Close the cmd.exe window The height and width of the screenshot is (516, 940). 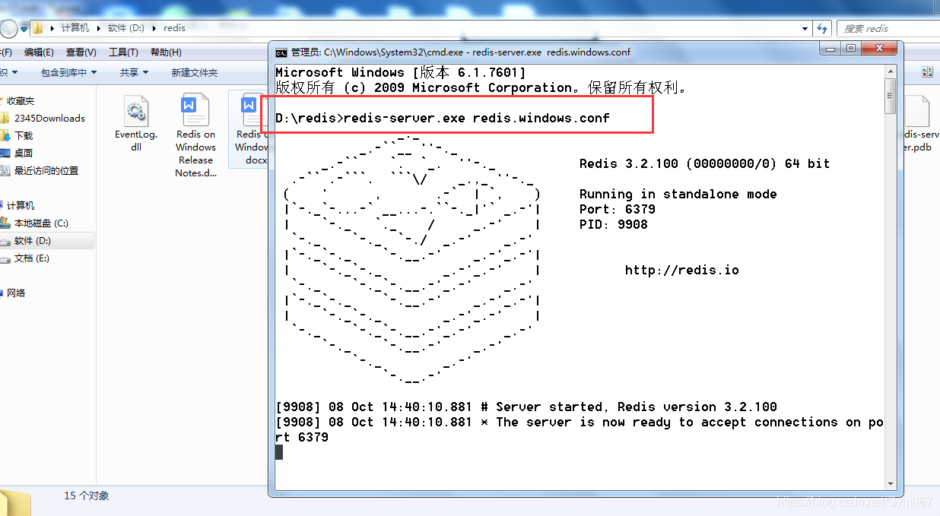(x=878, y=49)
